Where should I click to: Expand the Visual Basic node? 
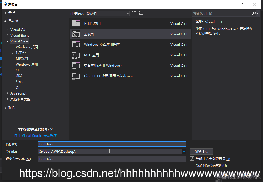7,35
